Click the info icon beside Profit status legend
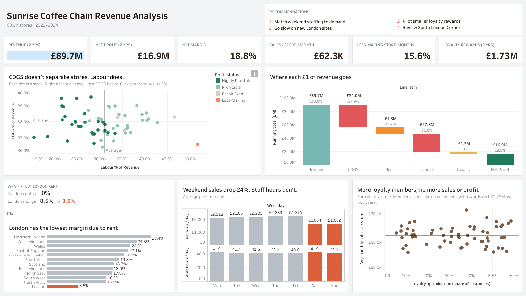Image resolution: width=526 pixels, height=296 pixels. pos(254,74)
